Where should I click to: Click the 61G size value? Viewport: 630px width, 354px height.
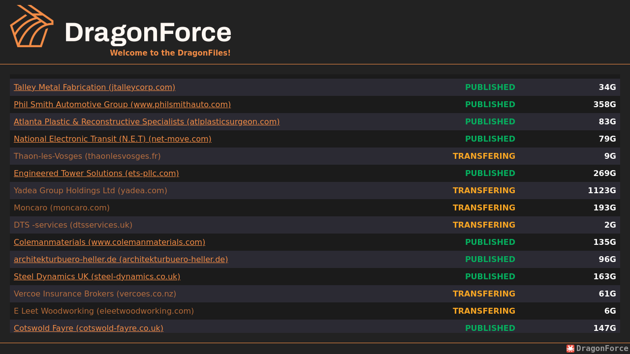click(x=607, y=294)
